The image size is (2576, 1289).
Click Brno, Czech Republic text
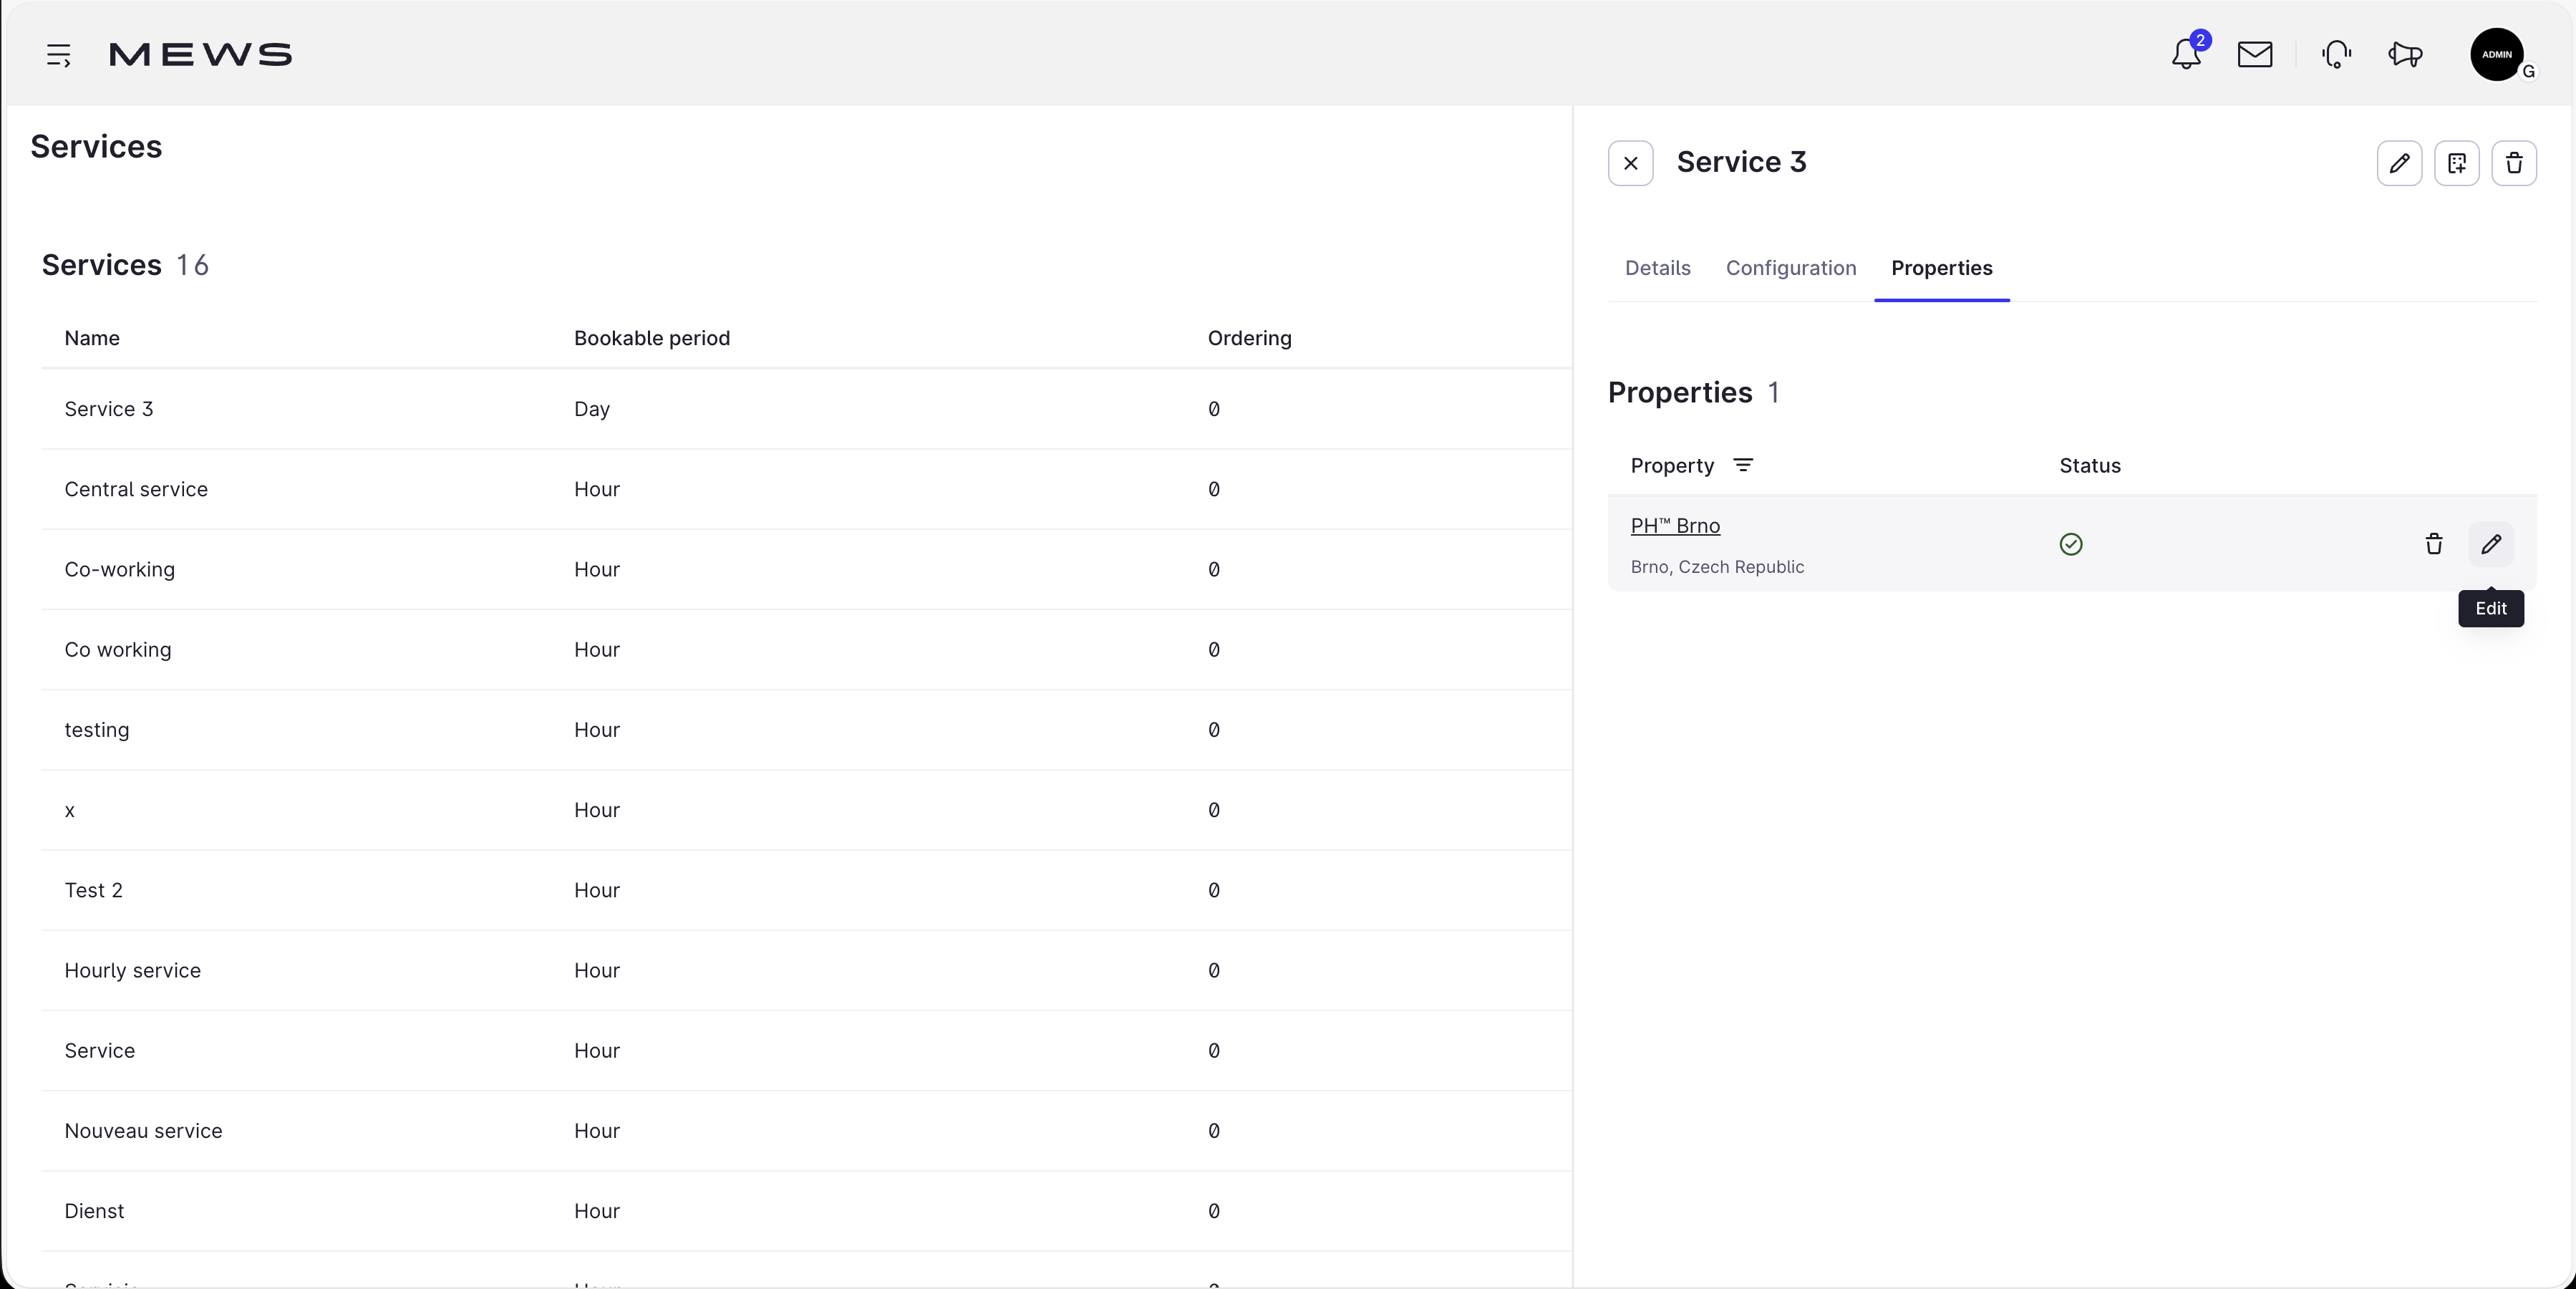[x=1717, y=567]
